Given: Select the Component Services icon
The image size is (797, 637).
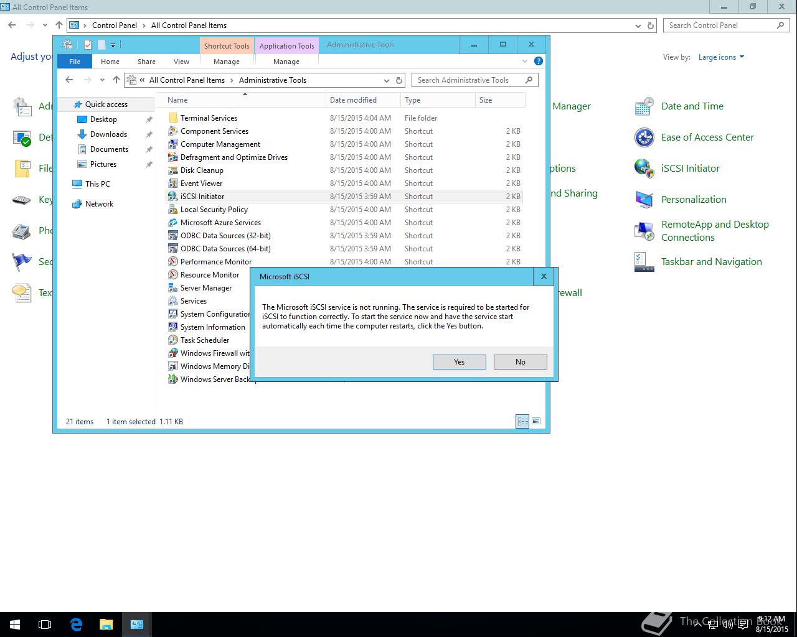Looking at the screenshot, I should (173, 131).
